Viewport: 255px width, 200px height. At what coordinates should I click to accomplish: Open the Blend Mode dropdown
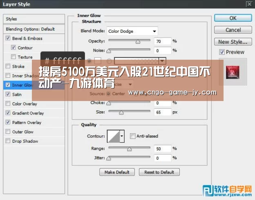pos(132,31)
